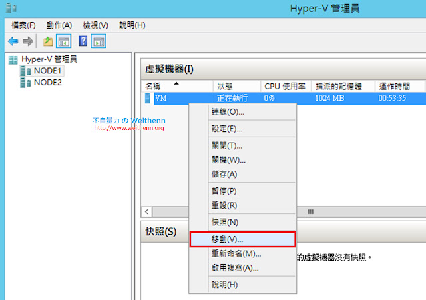Select 重新命名(M)... in the context menu
The height and width of the screenshot is (300, 426).
tap(242, 253)
